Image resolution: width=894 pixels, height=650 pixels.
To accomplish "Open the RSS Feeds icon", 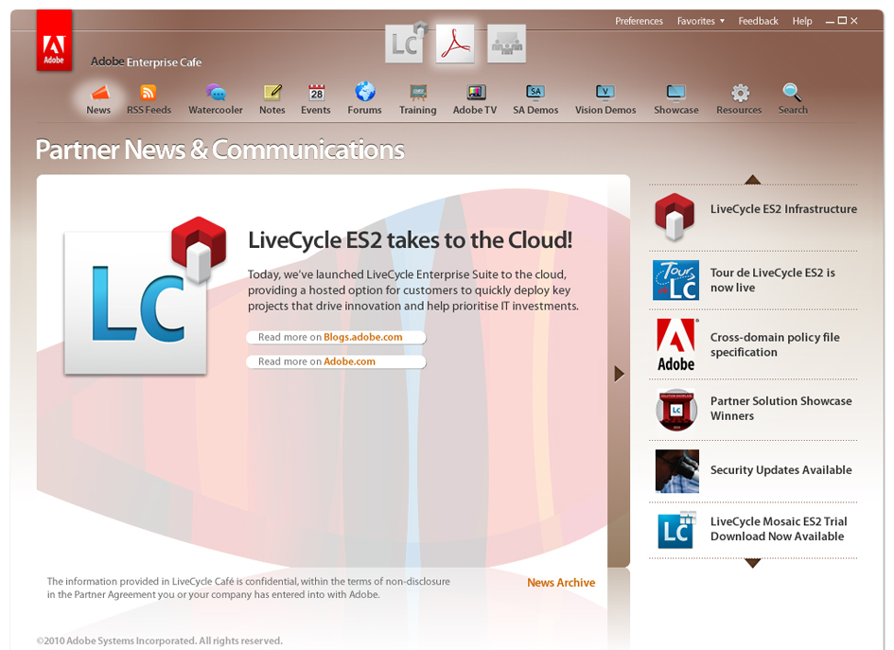I will [x=149, y=92].
